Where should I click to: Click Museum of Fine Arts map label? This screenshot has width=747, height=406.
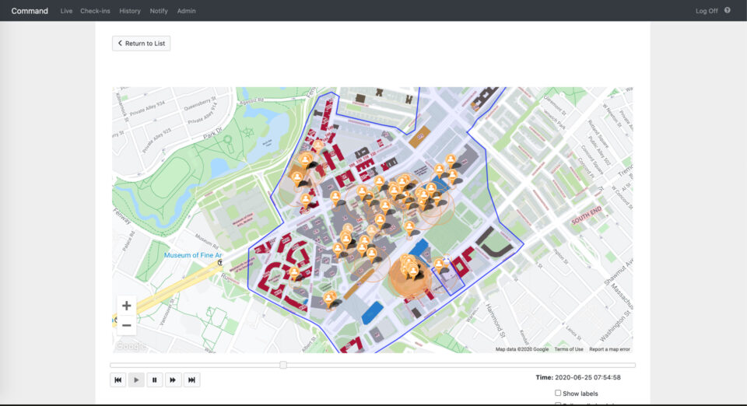point(192,255)
